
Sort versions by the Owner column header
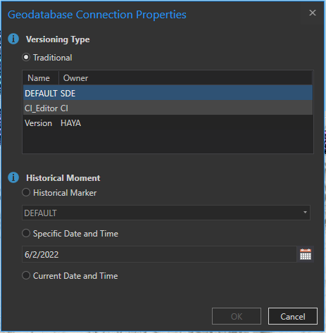(x=75, y=78)
